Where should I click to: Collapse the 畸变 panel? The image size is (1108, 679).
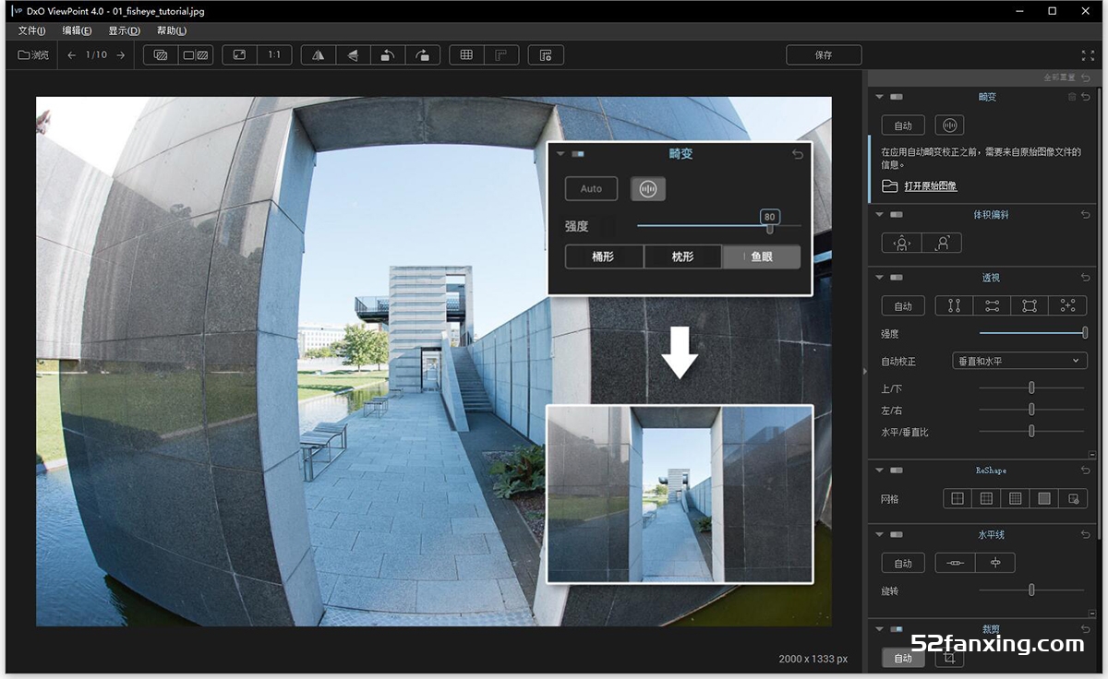pos(880,97)
